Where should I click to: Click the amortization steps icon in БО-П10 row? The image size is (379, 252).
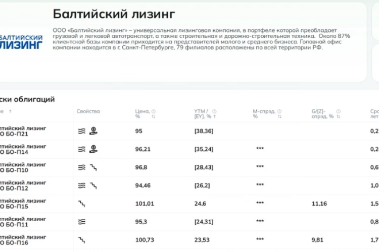click(x=93, y=167)
